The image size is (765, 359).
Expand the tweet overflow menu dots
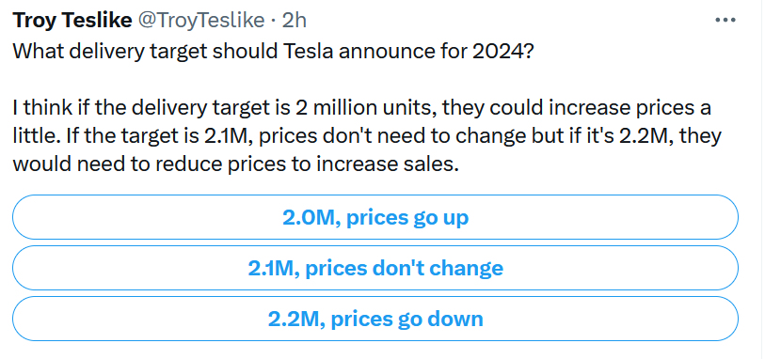(725, 21)
